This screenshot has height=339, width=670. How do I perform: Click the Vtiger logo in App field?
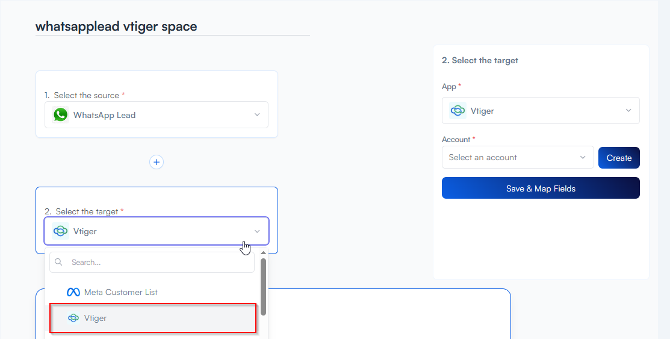point(458,111)
